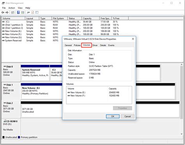Image resolution: width=185 pixels, height=145 pixels.
Task: Click the Forward arrow toolbar icon
Action: (x=7, y=13)
